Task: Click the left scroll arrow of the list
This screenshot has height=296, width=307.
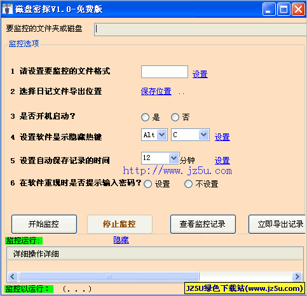Action: pyautogui.click(x=12, y=276)
